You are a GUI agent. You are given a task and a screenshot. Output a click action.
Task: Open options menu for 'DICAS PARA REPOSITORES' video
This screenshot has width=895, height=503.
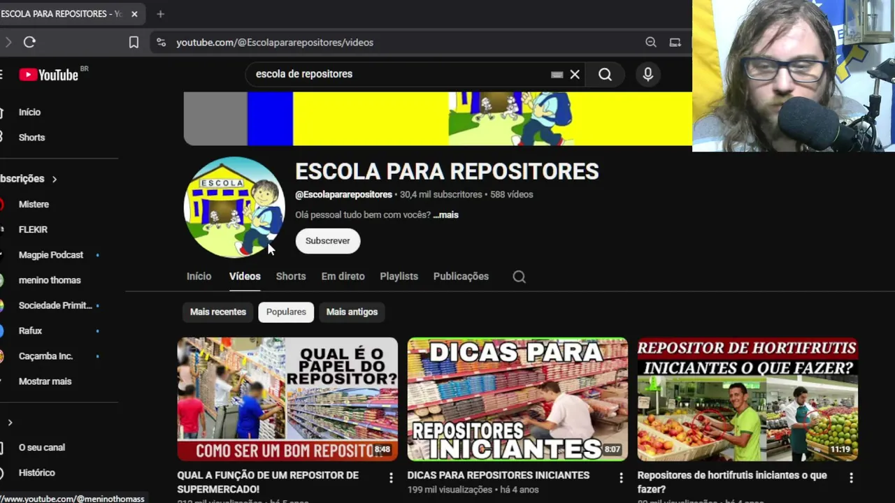(621, 478)
